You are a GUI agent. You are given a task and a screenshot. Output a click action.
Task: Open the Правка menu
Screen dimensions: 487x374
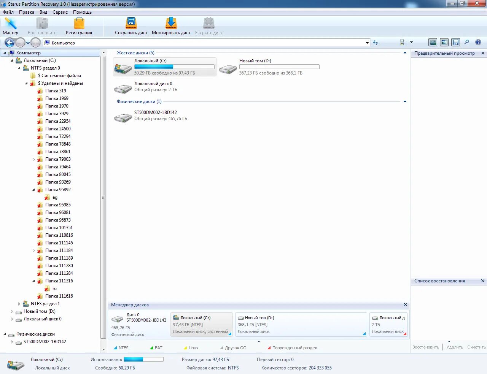pyautogui.click(x=27, y=12)
